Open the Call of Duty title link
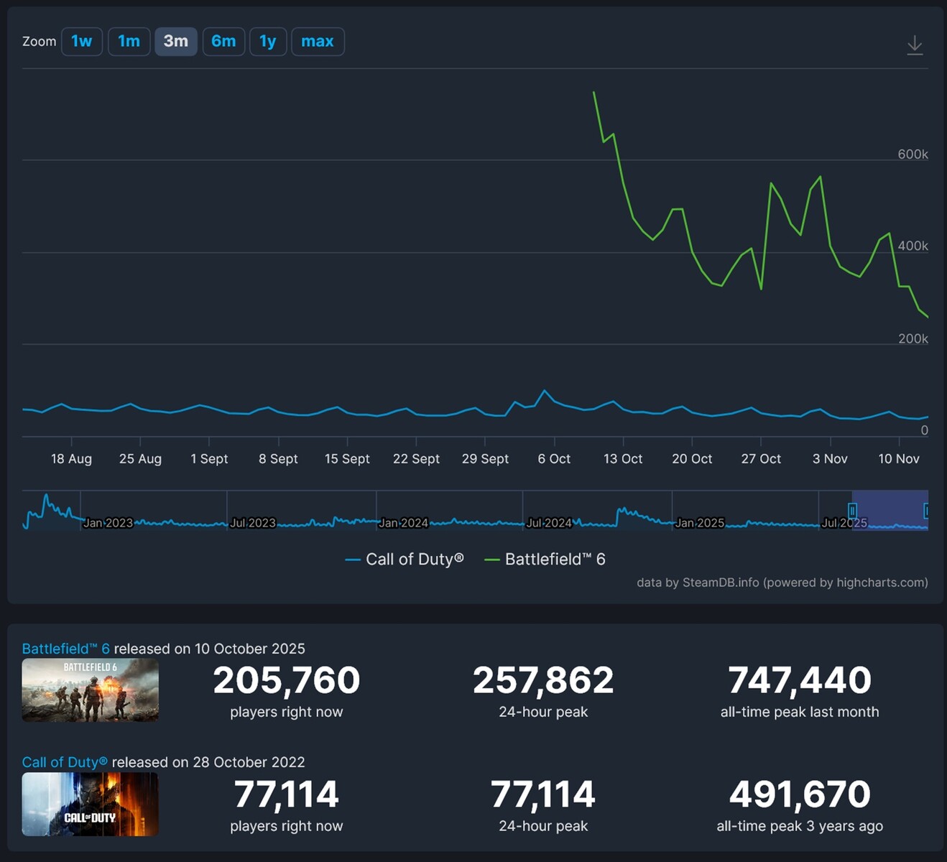Screen dimensions: 947x862 point(65,762)
